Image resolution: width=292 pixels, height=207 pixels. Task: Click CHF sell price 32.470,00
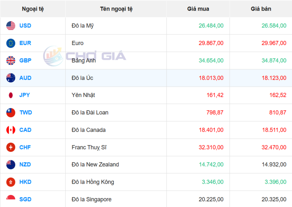coord(274,147)
